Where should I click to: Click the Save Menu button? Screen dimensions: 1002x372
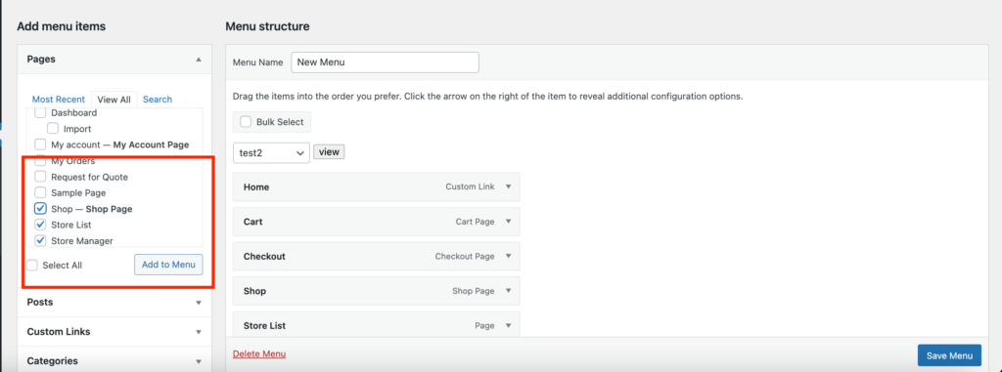[949, 356]
